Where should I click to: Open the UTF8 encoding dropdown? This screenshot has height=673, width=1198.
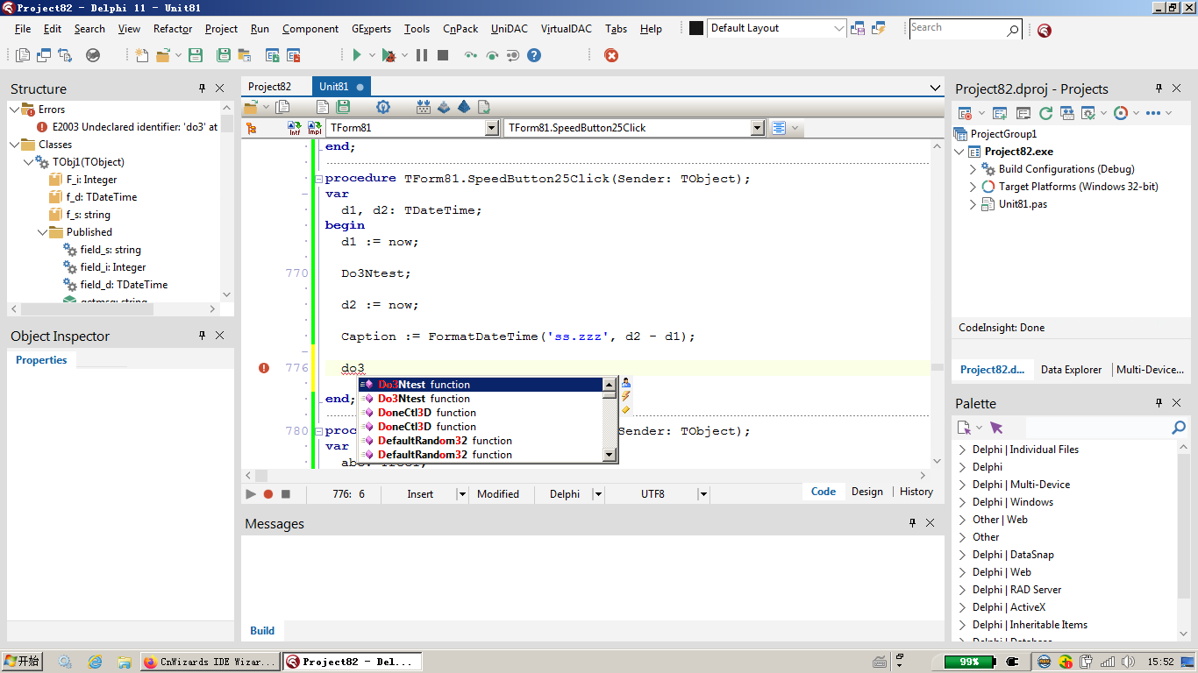pos(703,494)
